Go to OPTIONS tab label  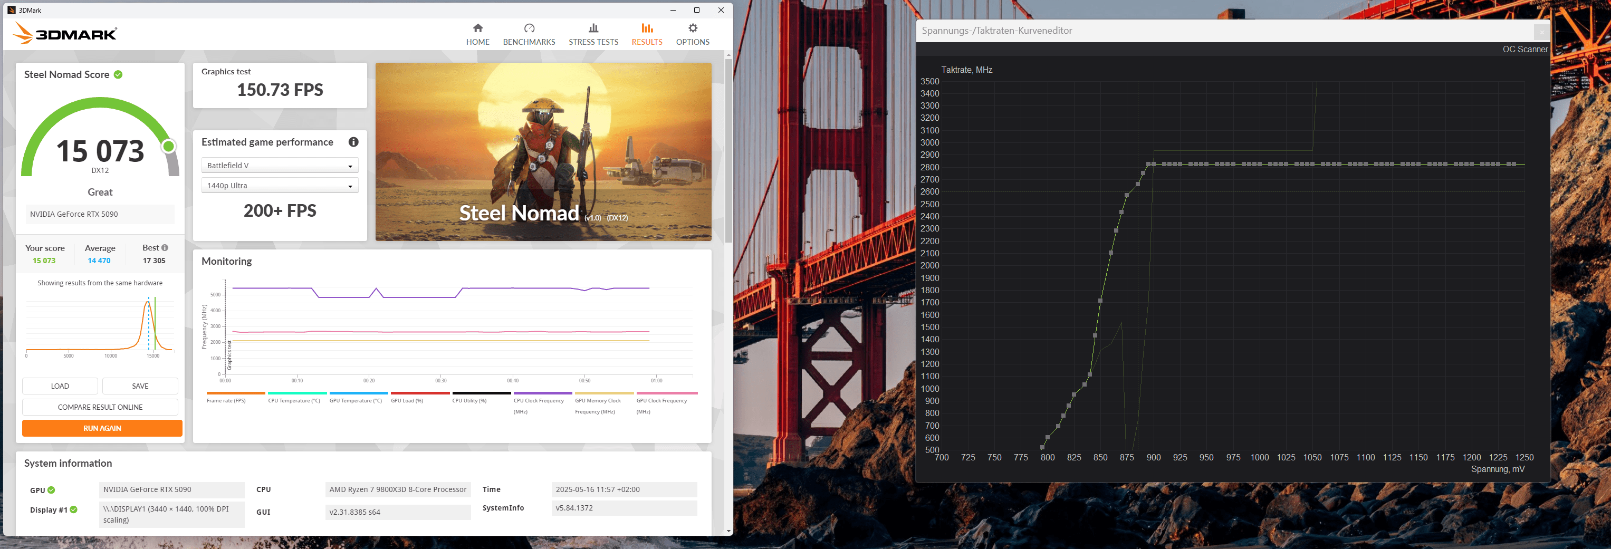click(693, 42)
